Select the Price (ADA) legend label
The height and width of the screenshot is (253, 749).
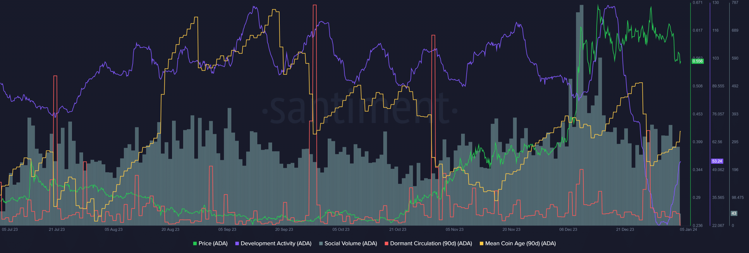pyautogui.click(x=213, y=243)
